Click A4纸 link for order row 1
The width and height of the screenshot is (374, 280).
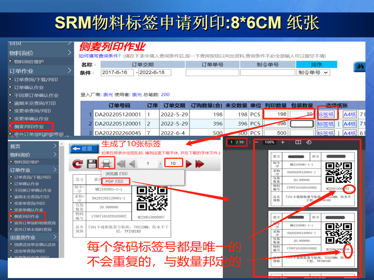(350, 114)
